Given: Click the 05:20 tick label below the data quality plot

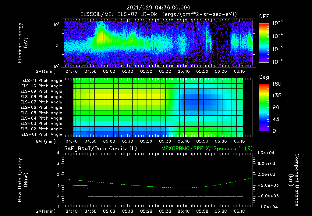Looking at the screenshot, I should click(x=146, y=211).
